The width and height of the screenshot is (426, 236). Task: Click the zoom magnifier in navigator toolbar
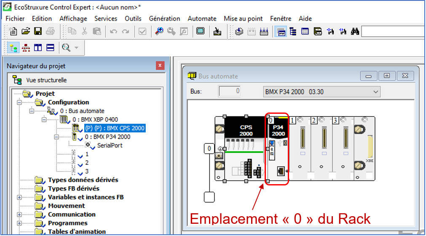pos(66,48)
